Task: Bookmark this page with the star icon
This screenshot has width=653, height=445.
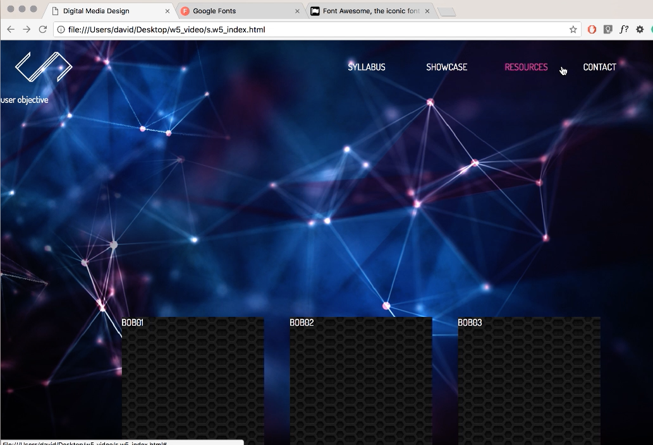Action: [x=573, y=29]
